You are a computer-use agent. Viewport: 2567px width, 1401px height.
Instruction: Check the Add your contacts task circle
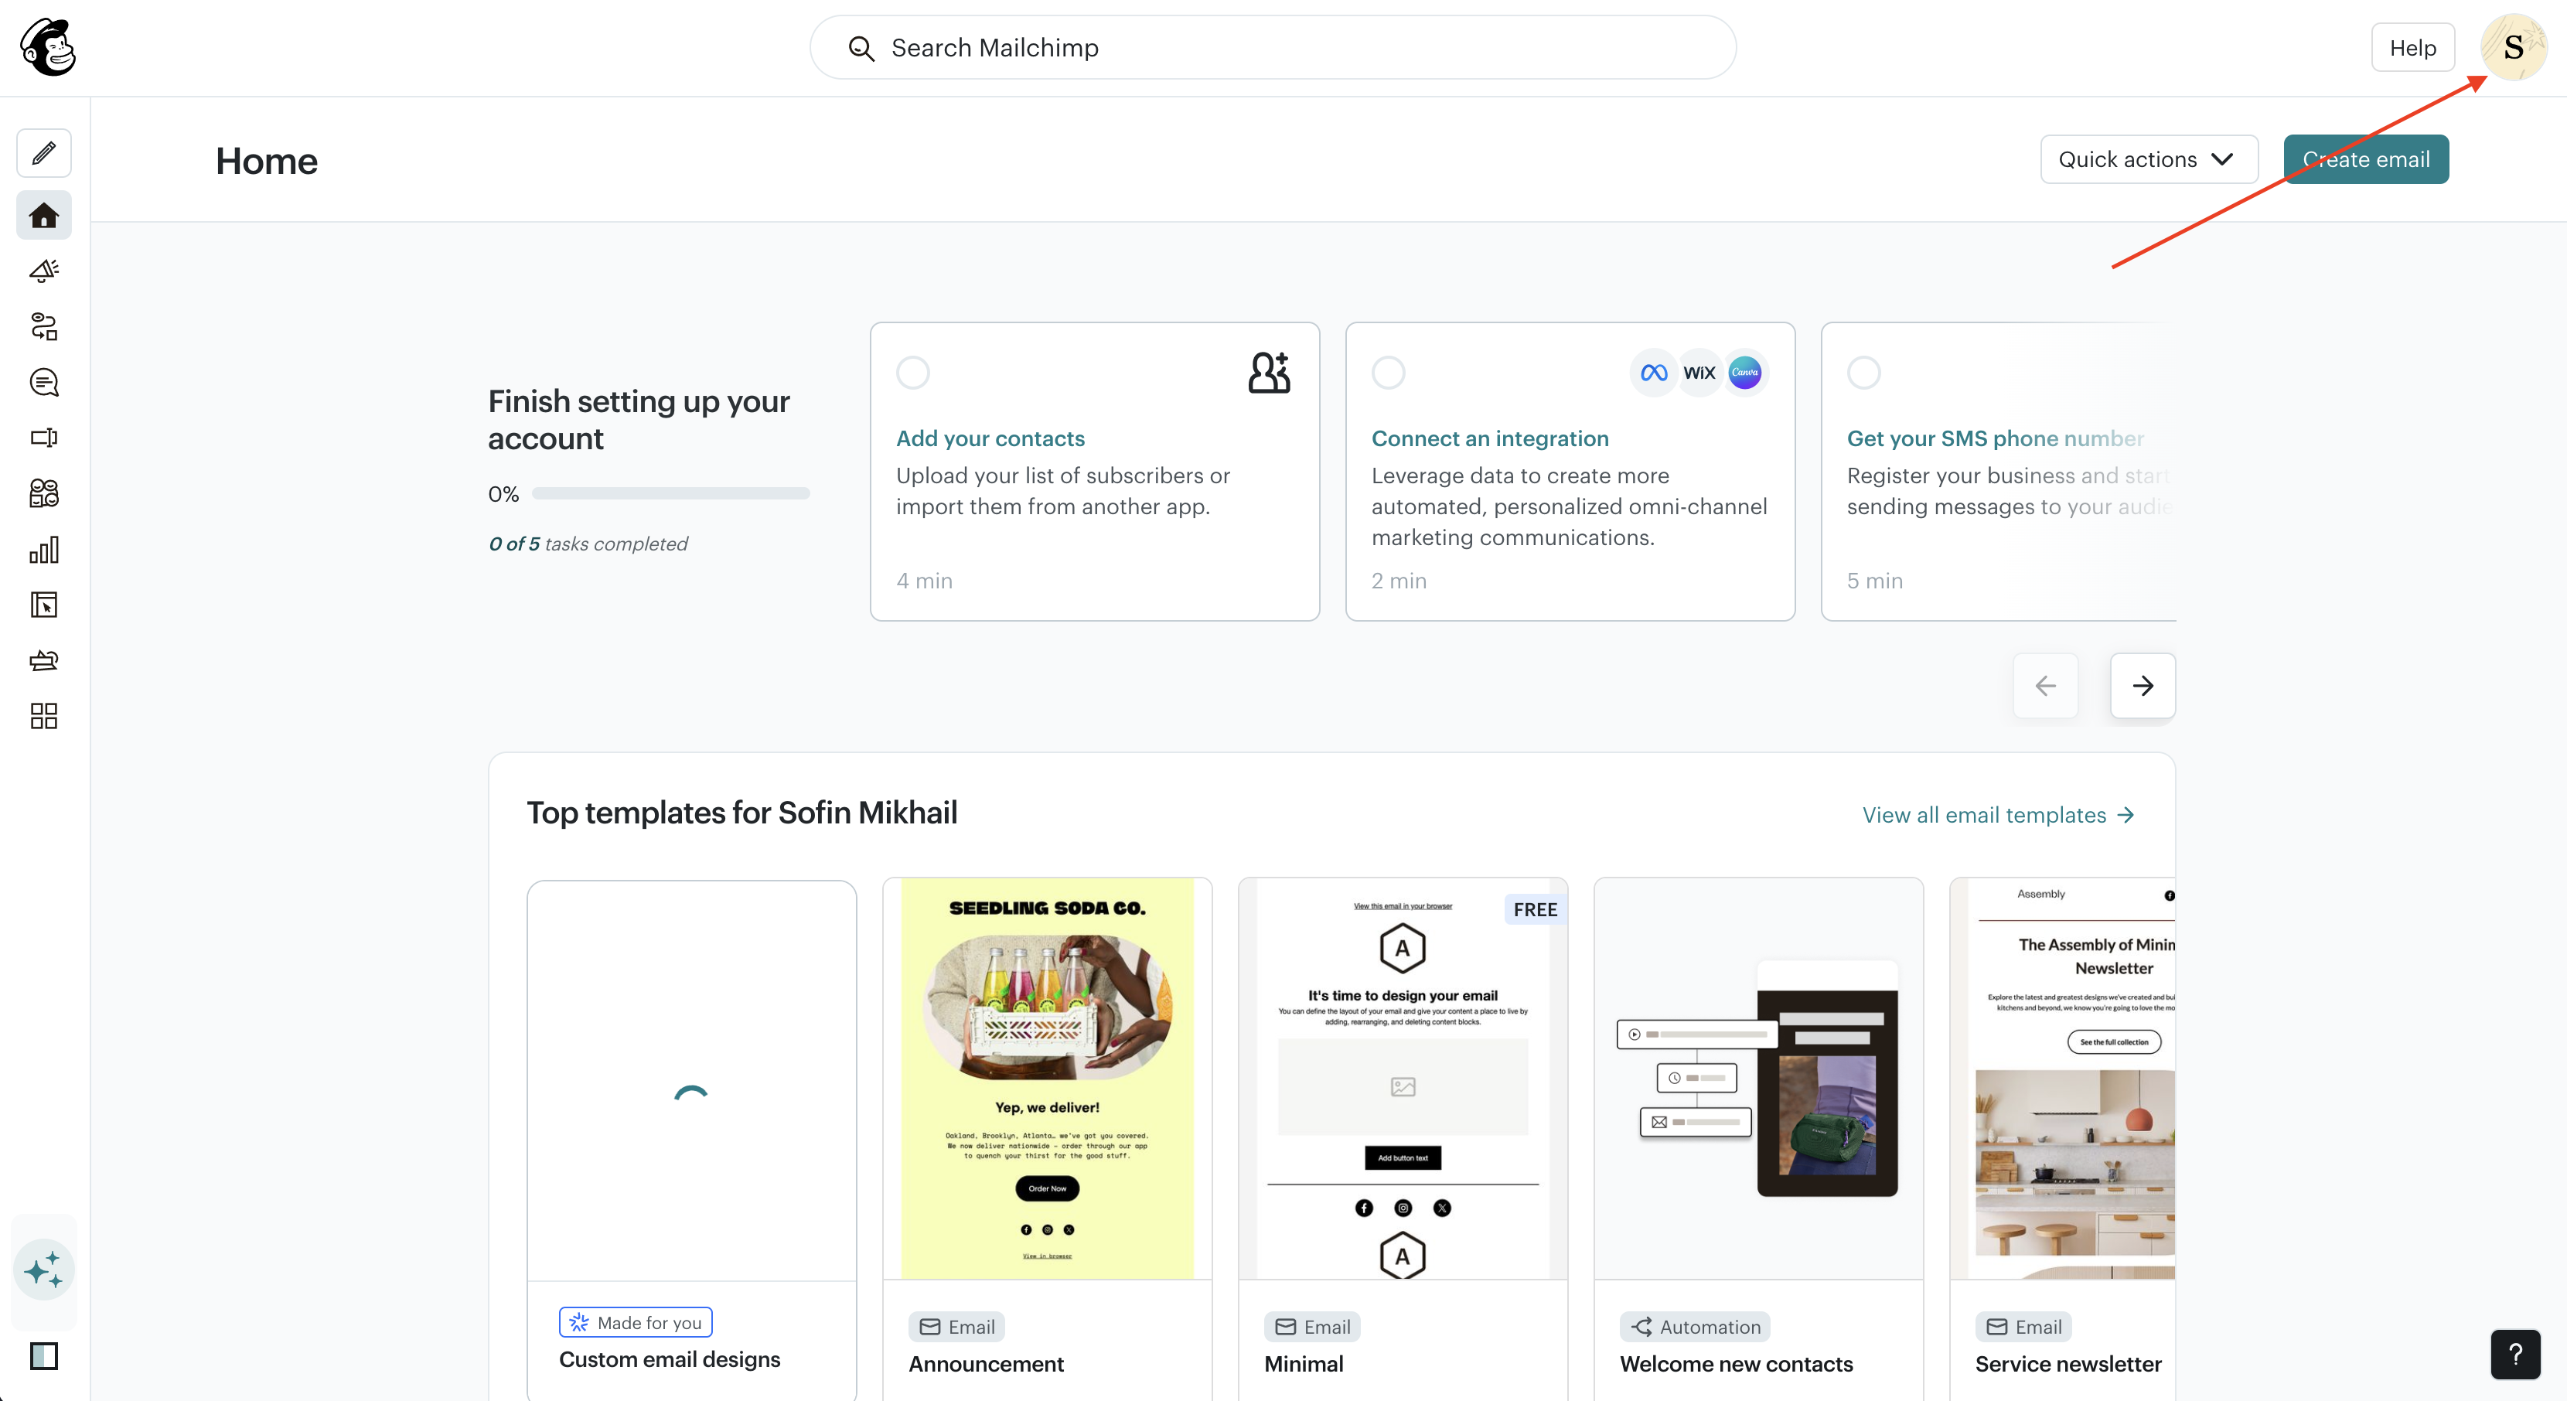coord(913,373)
